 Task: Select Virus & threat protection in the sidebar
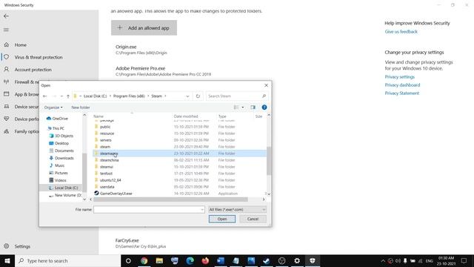click(39, 57)
